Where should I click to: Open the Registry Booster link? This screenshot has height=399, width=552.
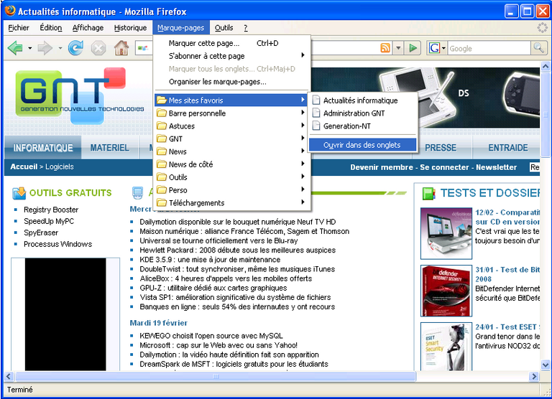pyautogui.click(x=51, y=210)
